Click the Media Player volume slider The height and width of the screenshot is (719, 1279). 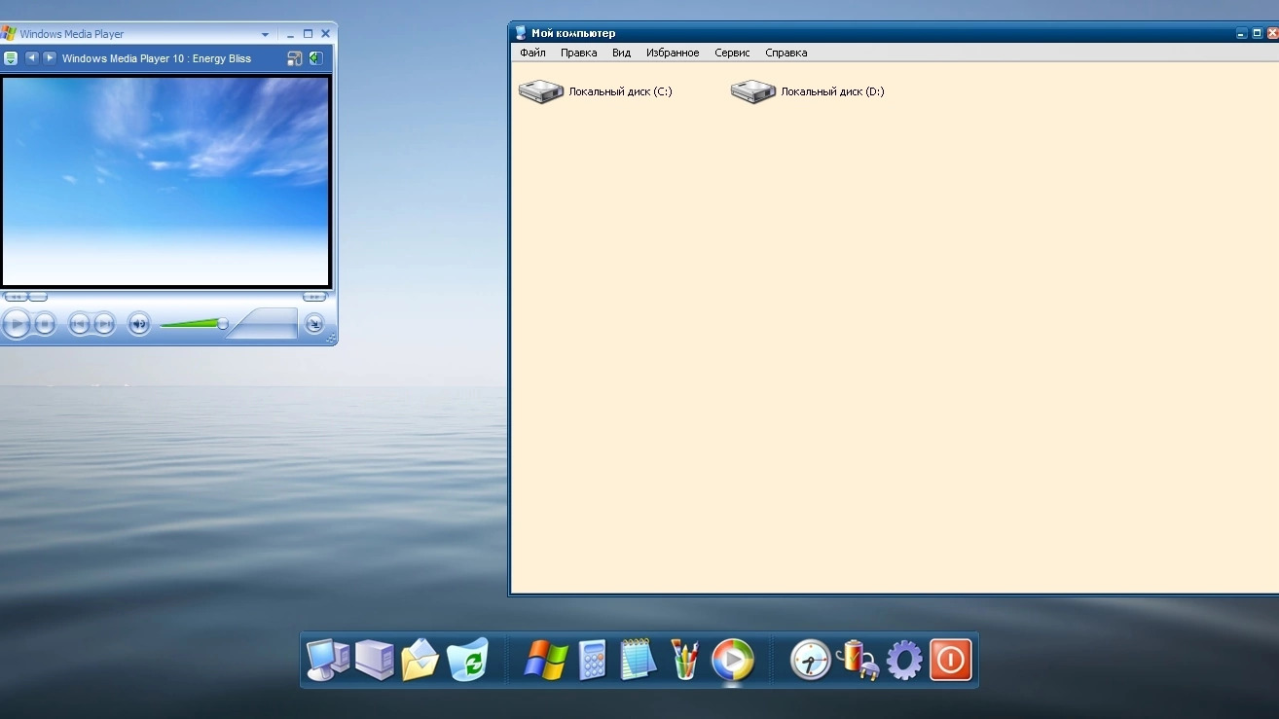coord(193,324)
